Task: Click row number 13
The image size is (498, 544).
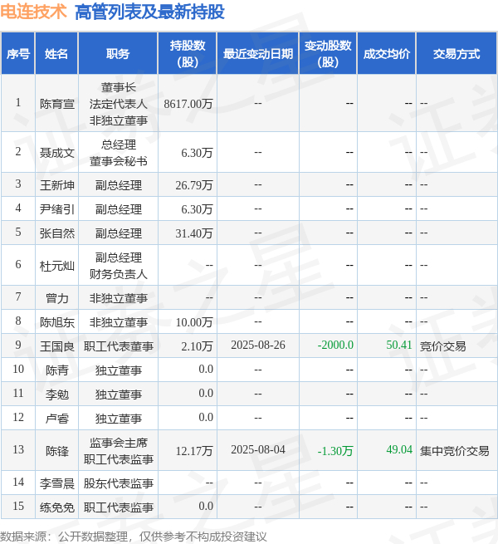Action: click(18, 449)
